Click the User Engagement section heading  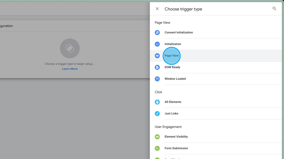point(168,127)
